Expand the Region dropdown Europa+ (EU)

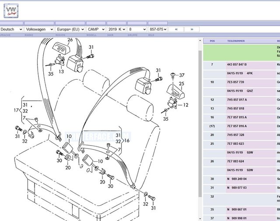tap(70, 29)
